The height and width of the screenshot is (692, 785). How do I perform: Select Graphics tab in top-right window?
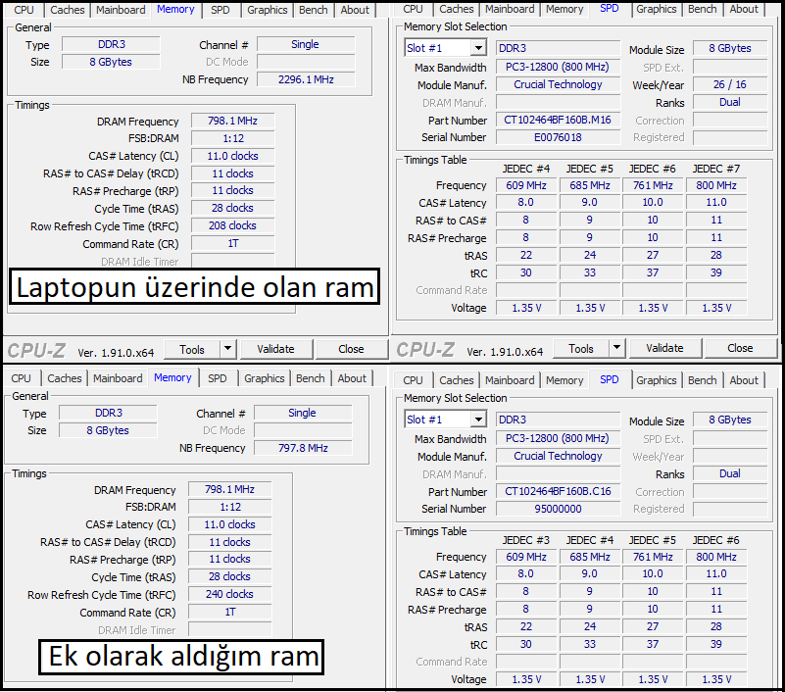coord(657,9)
